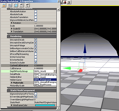The image size is (119, 111).
Task: Toggle bIgnoreInstanceForTextureStreaming checkbox
Action: 36,94
